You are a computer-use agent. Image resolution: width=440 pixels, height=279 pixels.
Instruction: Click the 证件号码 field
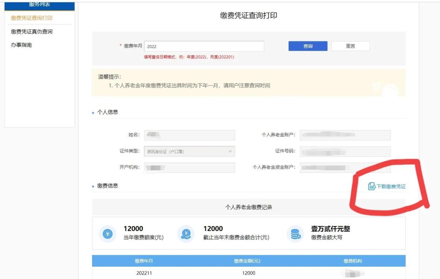[345, 152]
